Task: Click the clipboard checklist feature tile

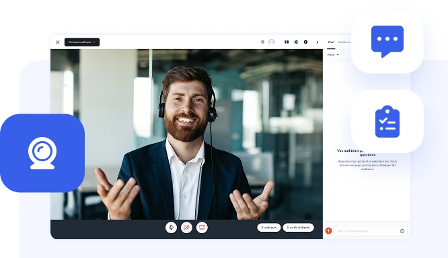Action: click(387, 122)
